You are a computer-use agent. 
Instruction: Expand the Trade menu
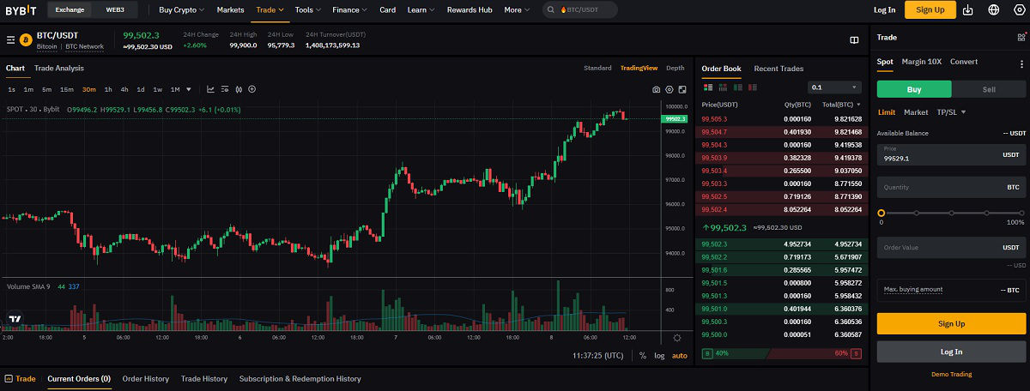click(270, 10)
